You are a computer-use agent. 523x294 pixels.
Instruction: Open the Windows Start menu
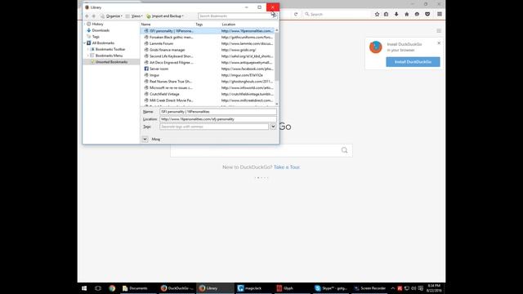pyautogui.click(x=84, y=288)
